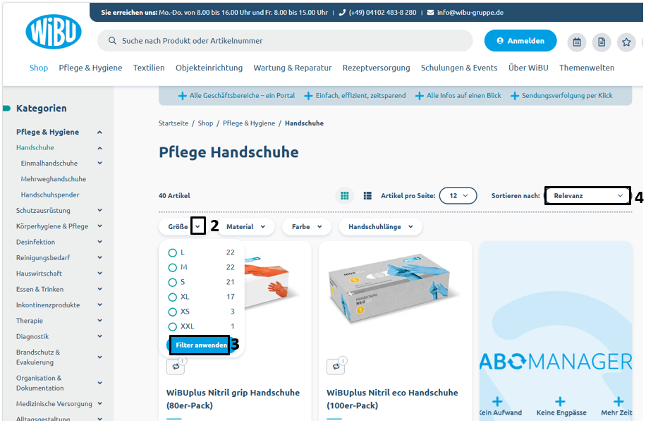The image size is (646, 423).
Task: Click compare icon on Nitril eco product
Action: click(x=336, y=366)
